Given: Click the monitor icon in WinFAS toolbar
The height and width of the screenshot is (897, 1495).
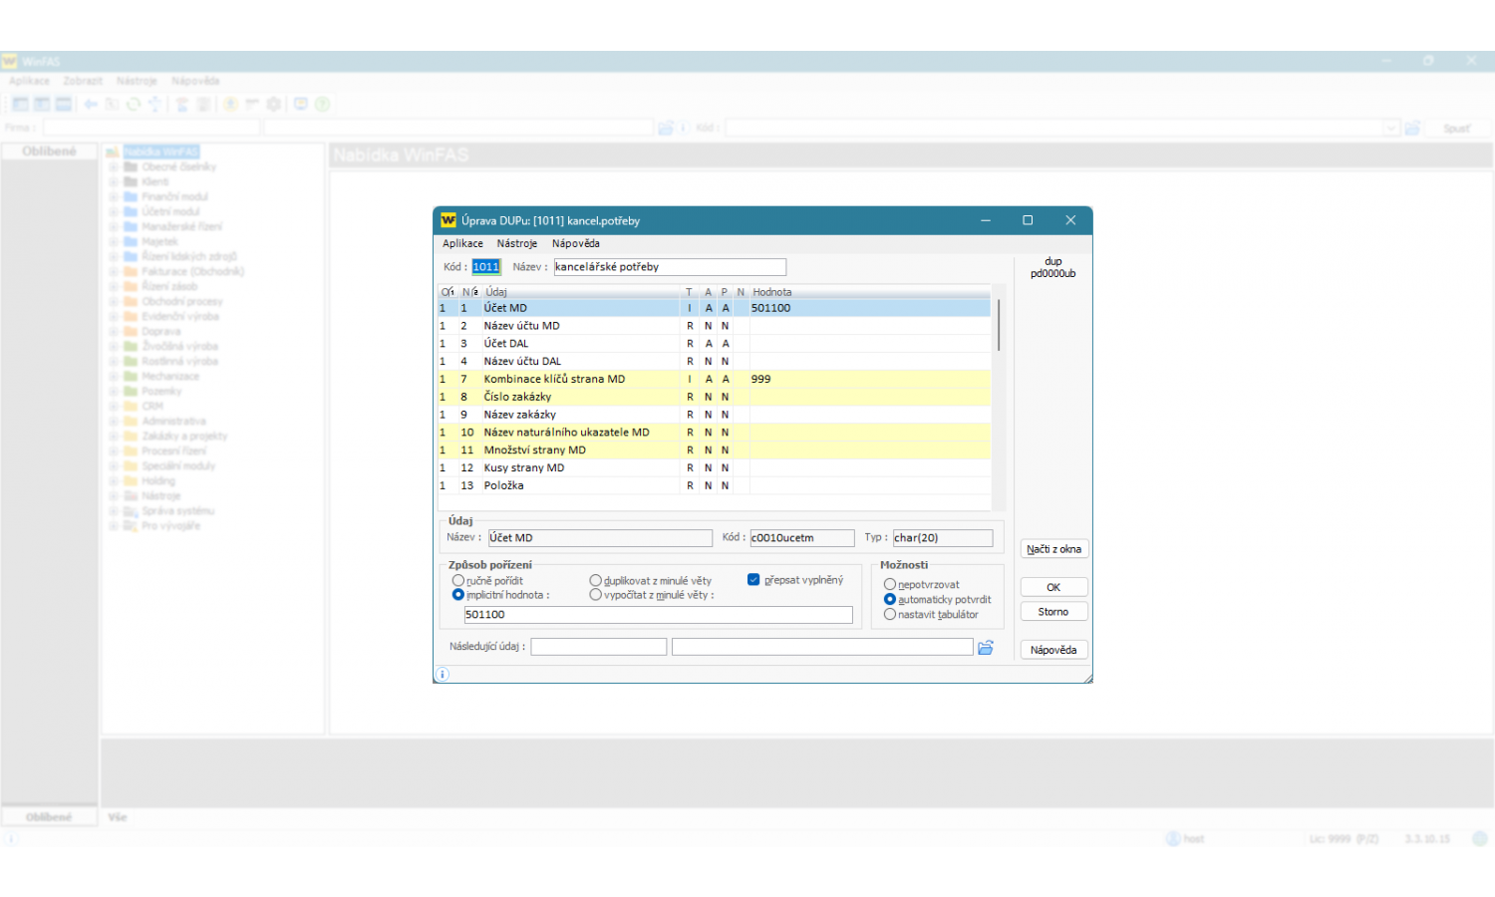Looking at the screenshot, I should [300, 104].
